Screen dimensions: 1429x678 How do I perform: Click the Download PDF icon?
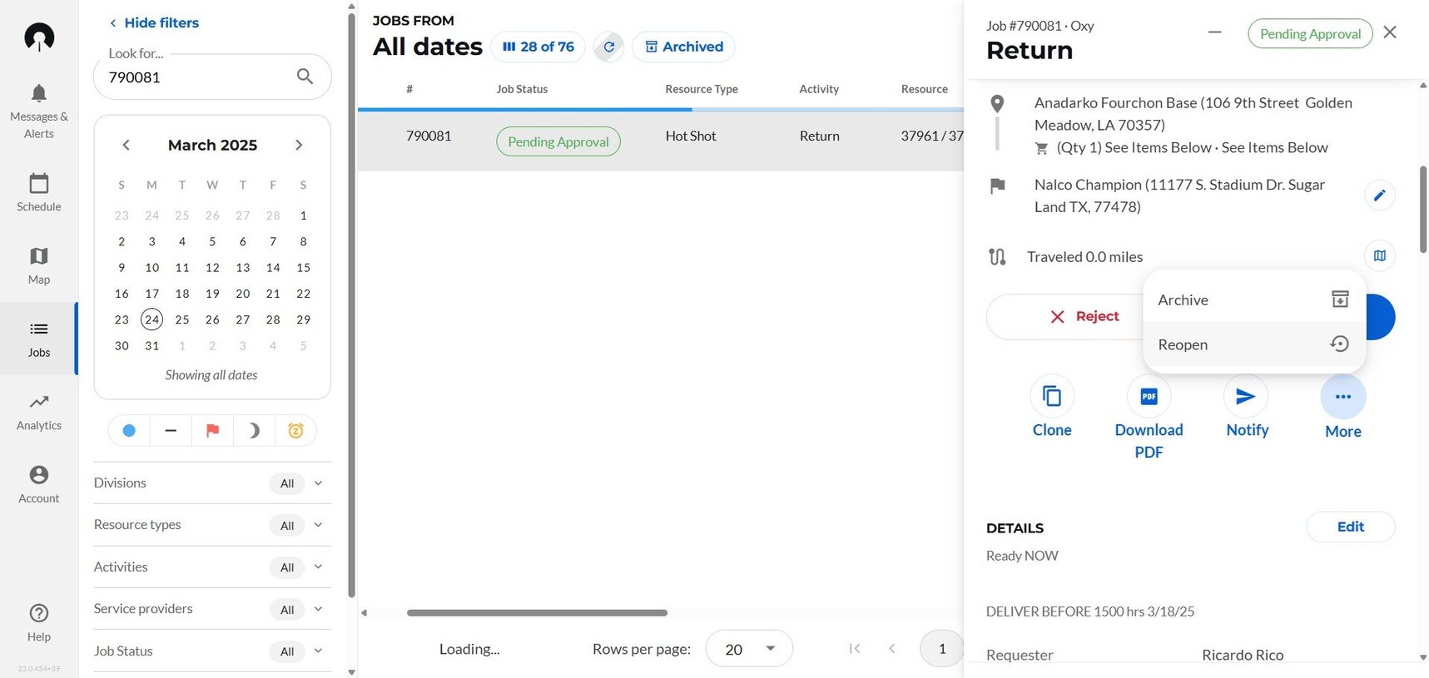tap(1149, 397)
